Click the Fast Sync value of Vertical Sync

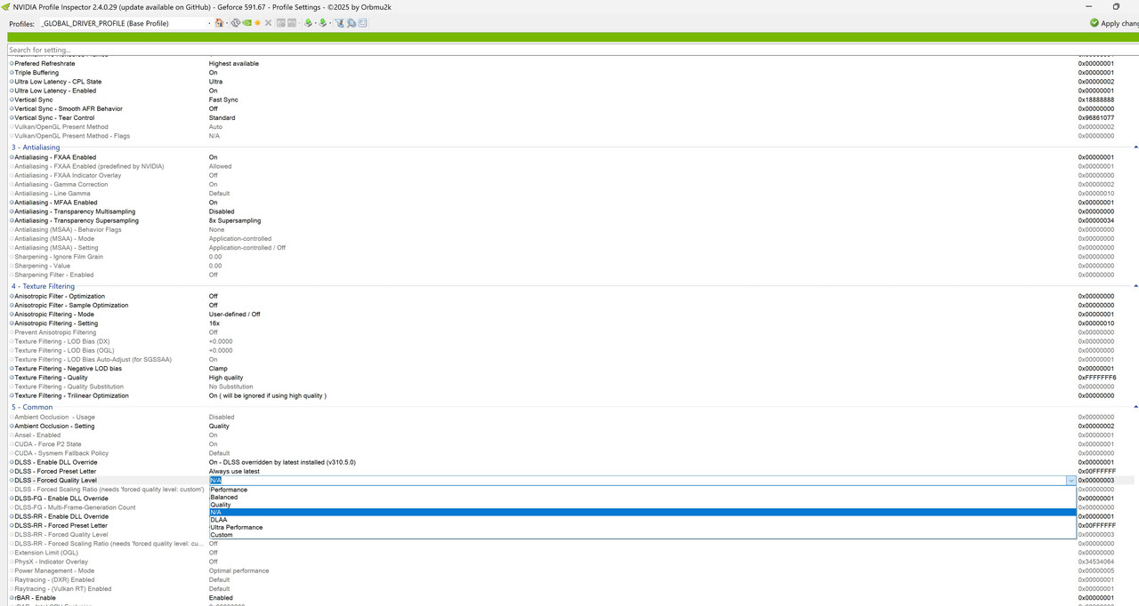(x=223, y=100)
